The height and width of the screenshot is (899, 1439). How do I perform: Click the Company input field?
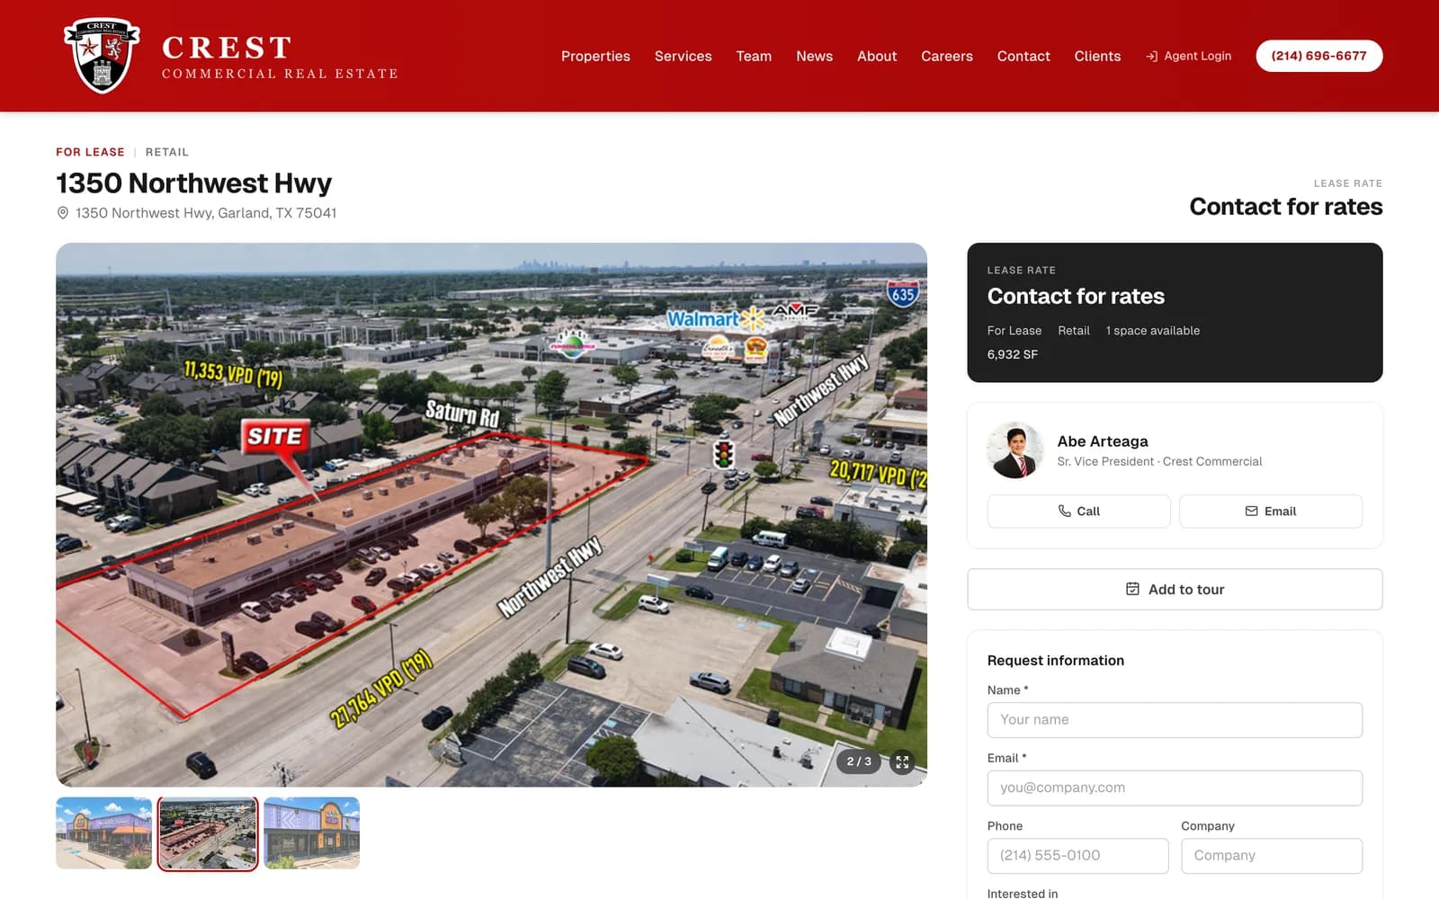[1272, 856]
